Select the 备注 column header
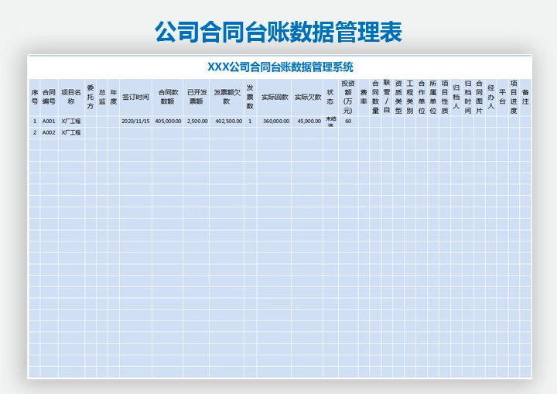The width and height of the screenshot is (557, 394). point(525,97)
